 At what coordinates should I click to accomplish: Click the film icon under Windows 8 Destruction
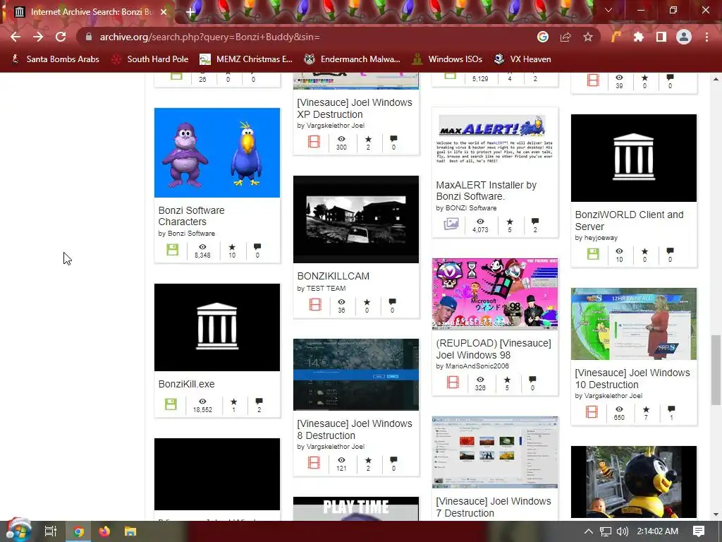click(x=314, y=462)
